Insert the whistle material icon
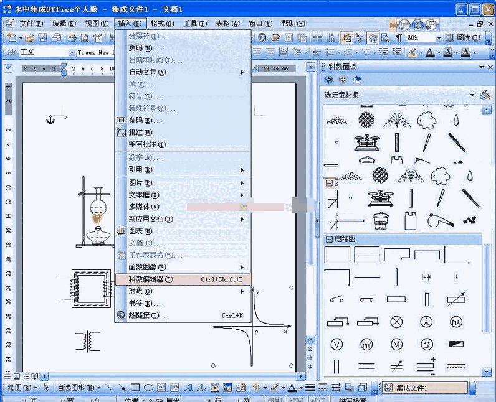496x402 pixels. [x=441, y=220]
